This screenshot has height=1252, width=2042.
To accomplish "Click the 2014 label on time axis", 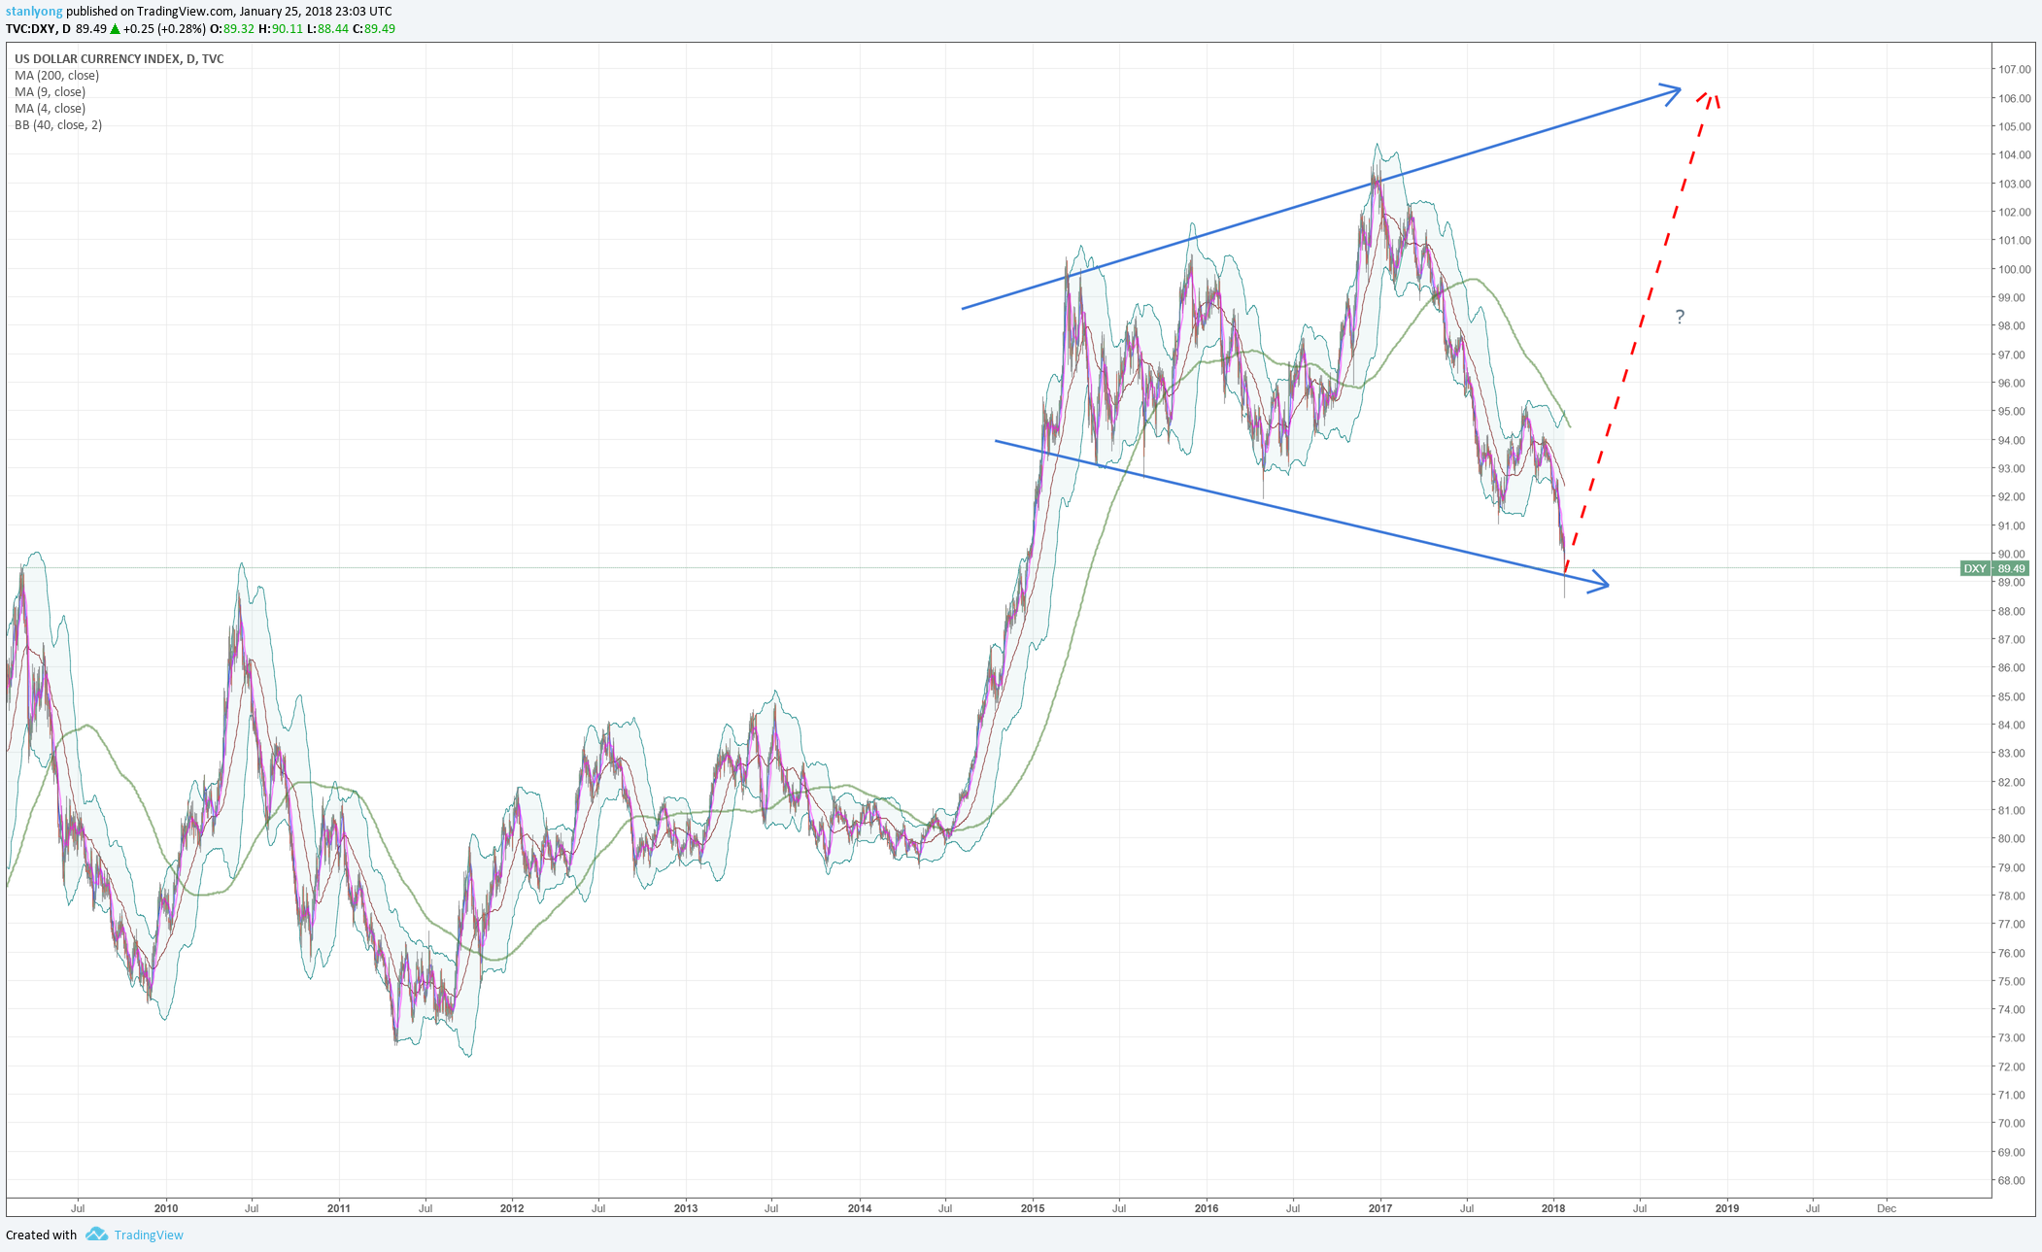I will tap(860, 1208).
